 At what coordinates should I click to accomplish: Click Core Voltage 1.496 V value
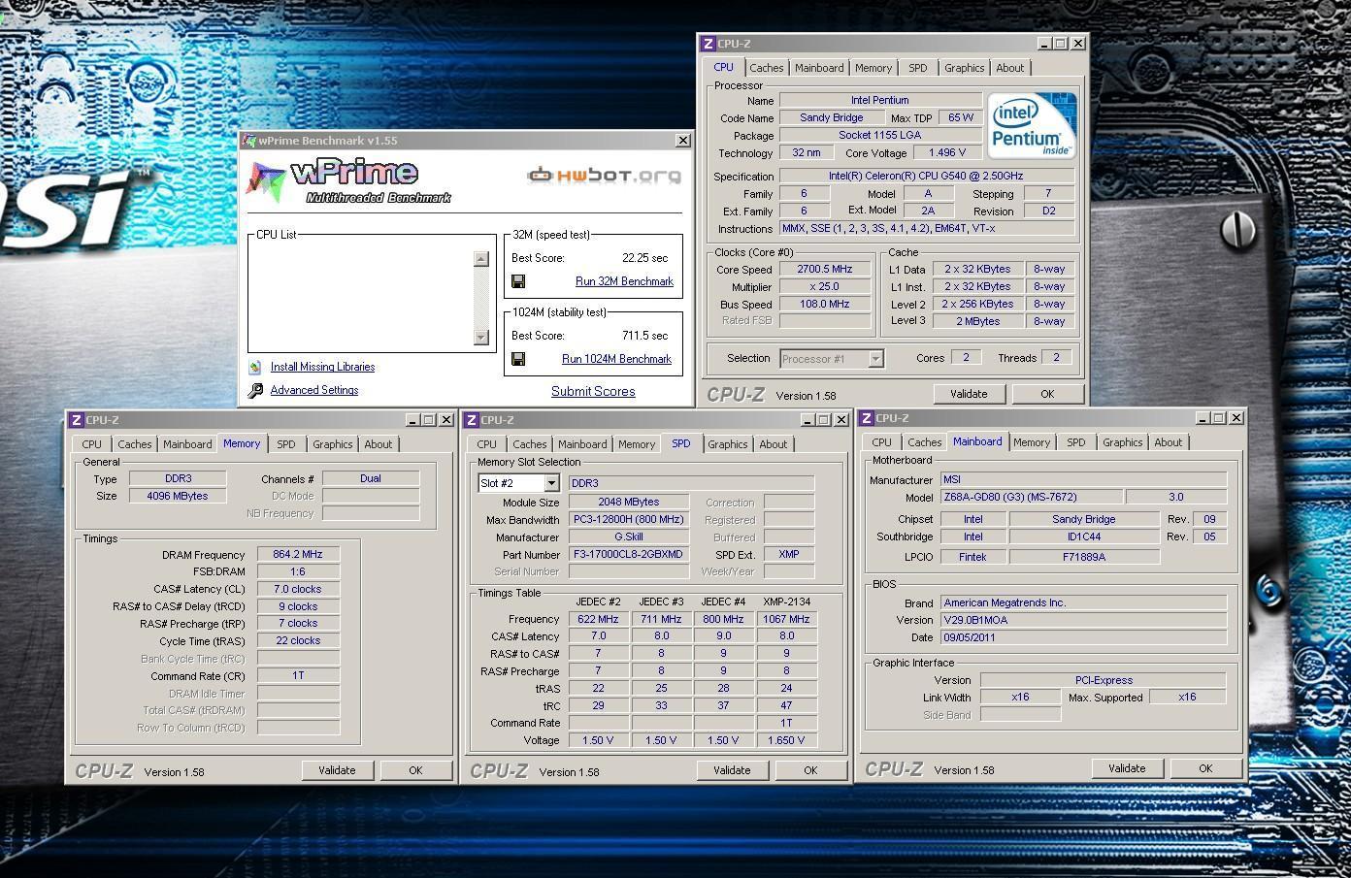[x=945, y=153]
